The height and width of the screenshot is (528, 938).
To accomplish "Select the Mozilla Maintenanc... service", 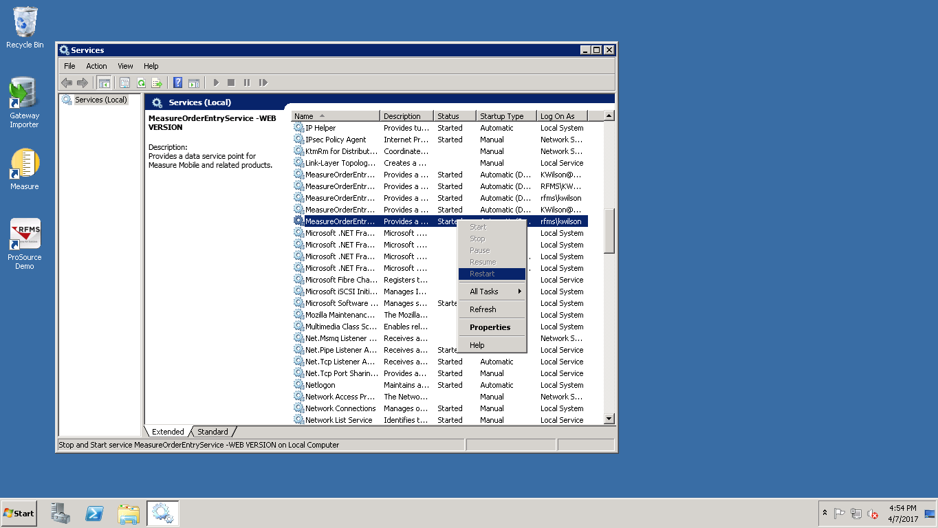I will coord(440,315).
